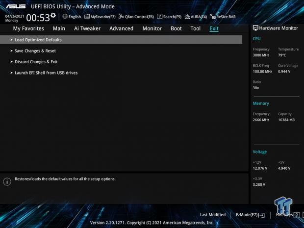Click ReSize BAR label

point(226,17)
